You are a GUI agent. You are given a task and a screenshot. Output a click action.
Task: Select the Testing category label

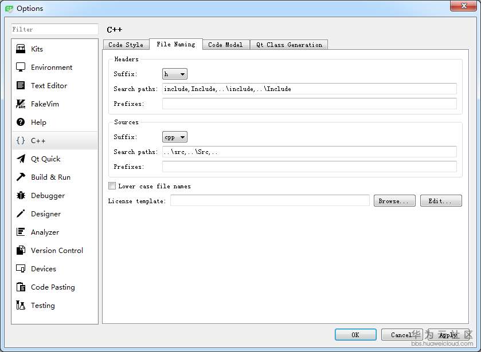[x=42, y=305]
